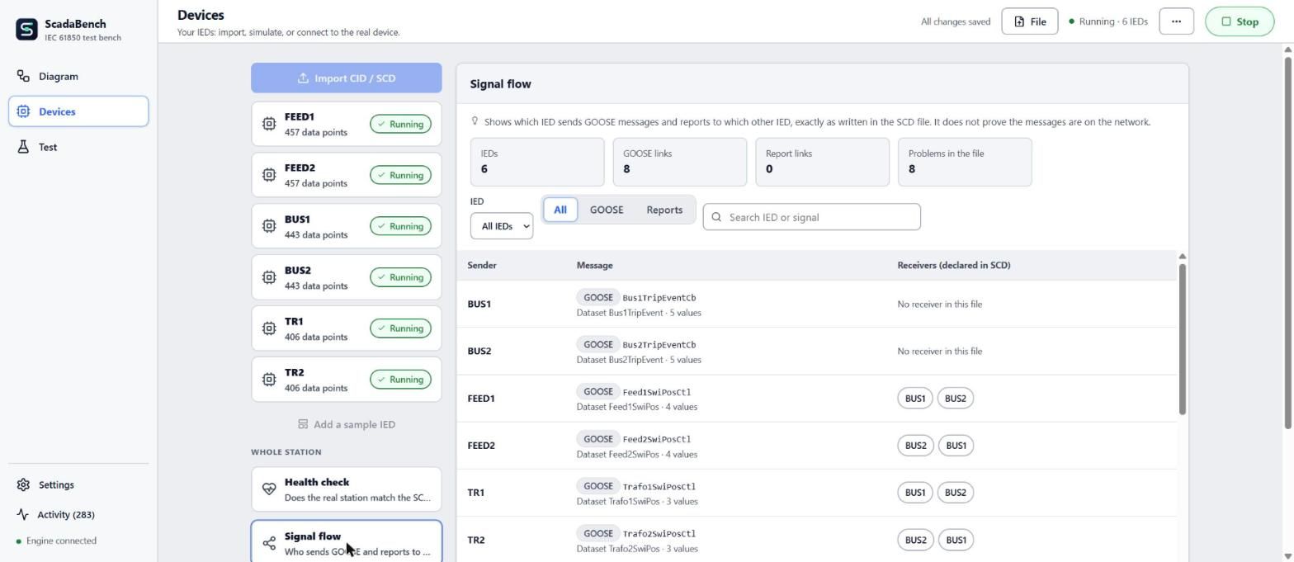The height and width of the screenshot is (562, 1294).
Task: Click the Running badge on BUS1
Action: [x=400, y=226]
